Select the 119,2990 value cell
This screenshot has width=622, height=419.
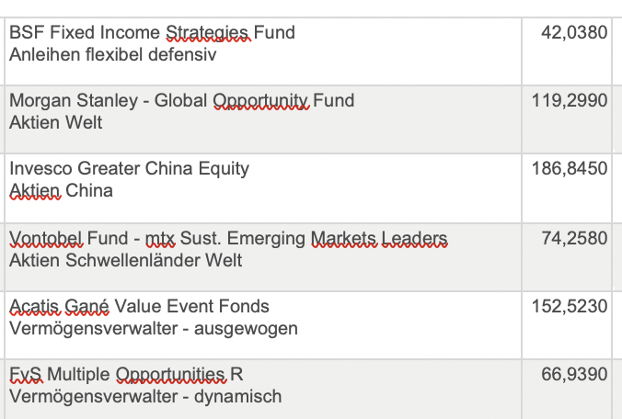coord(570,101)
